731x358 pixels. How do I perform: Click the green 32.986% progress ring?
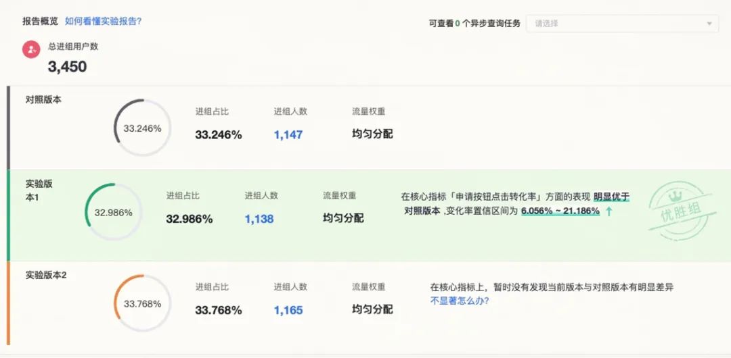point(113,212)
